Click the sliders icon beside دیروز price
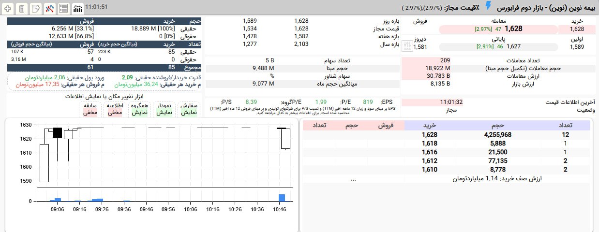 pyautogui.click(x=407, y=45)
